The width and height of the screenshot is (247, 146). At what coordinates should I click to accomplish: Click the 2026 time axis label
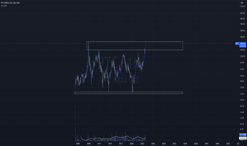pos(153,144)
